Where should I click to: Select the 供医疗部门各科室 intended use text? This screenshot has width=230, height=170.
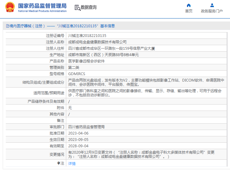pyautogui.click(x=145, y=93)
